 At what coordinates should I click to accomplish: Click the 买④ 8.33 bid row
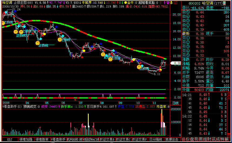pos(206,51)
